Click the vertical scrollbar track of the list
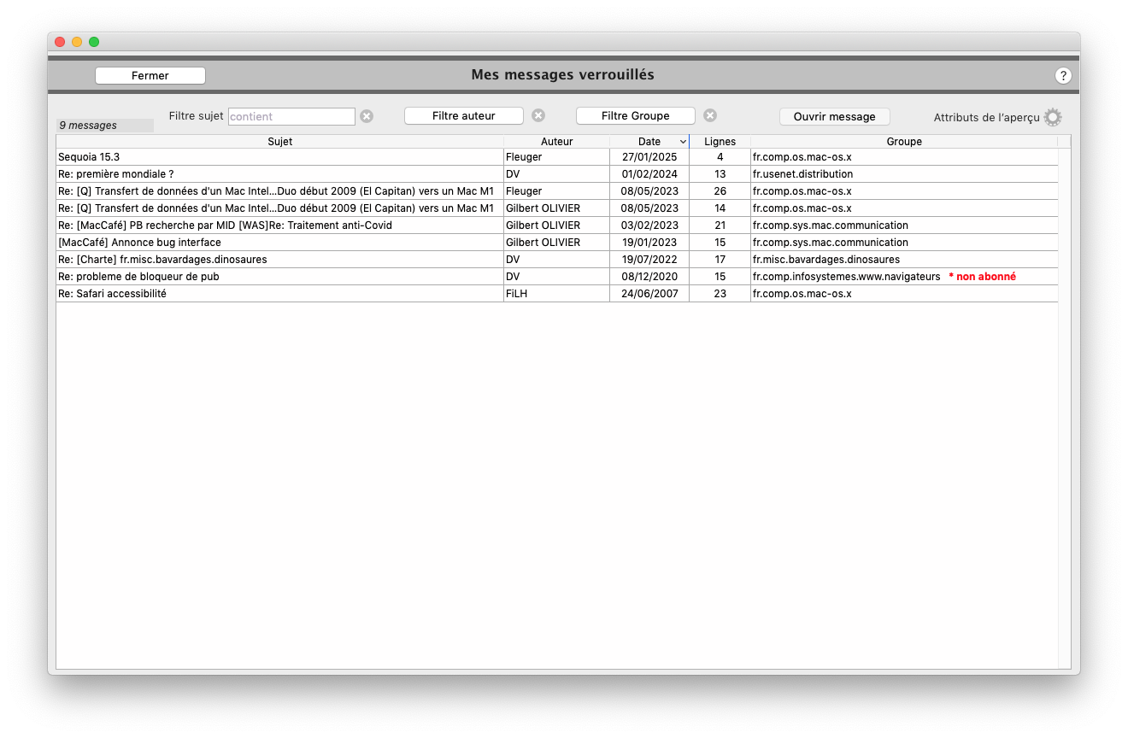 tap(1065, 408)
